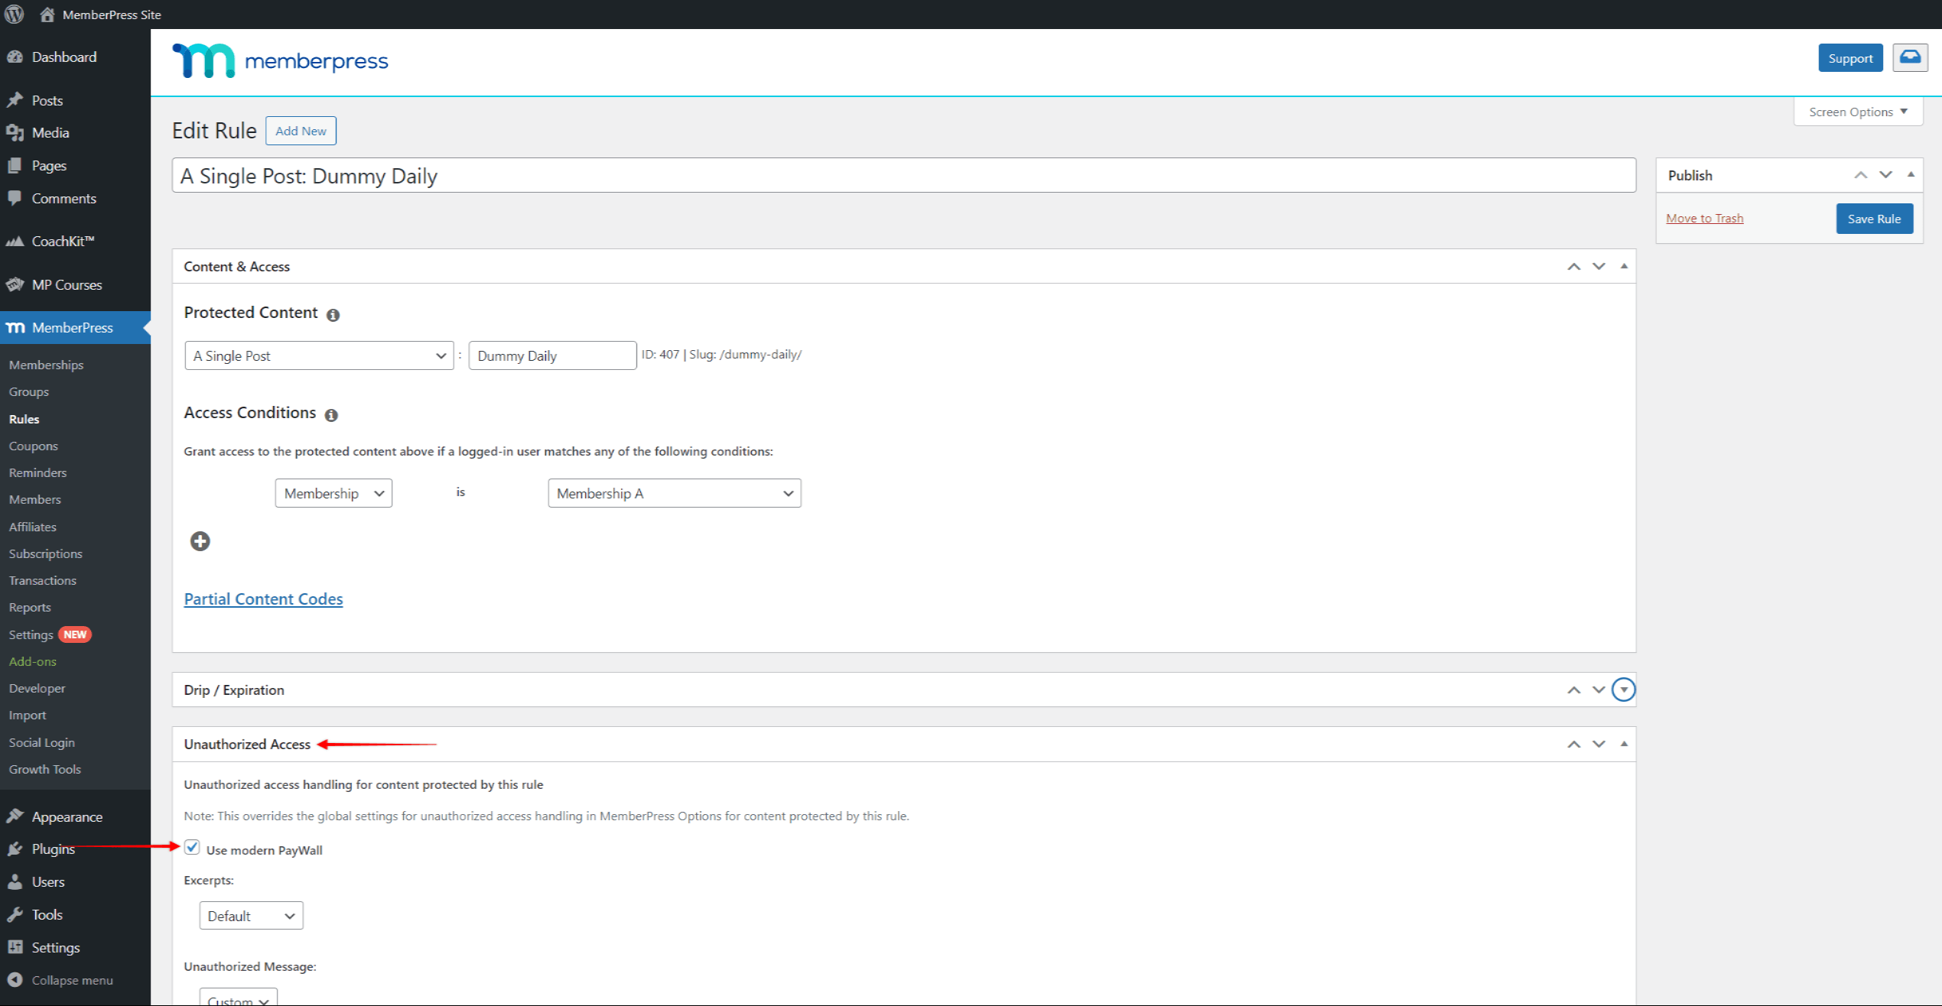Click the memberpress logo in header
This screenshot has width=1942, height=1006.
[280, 60]
